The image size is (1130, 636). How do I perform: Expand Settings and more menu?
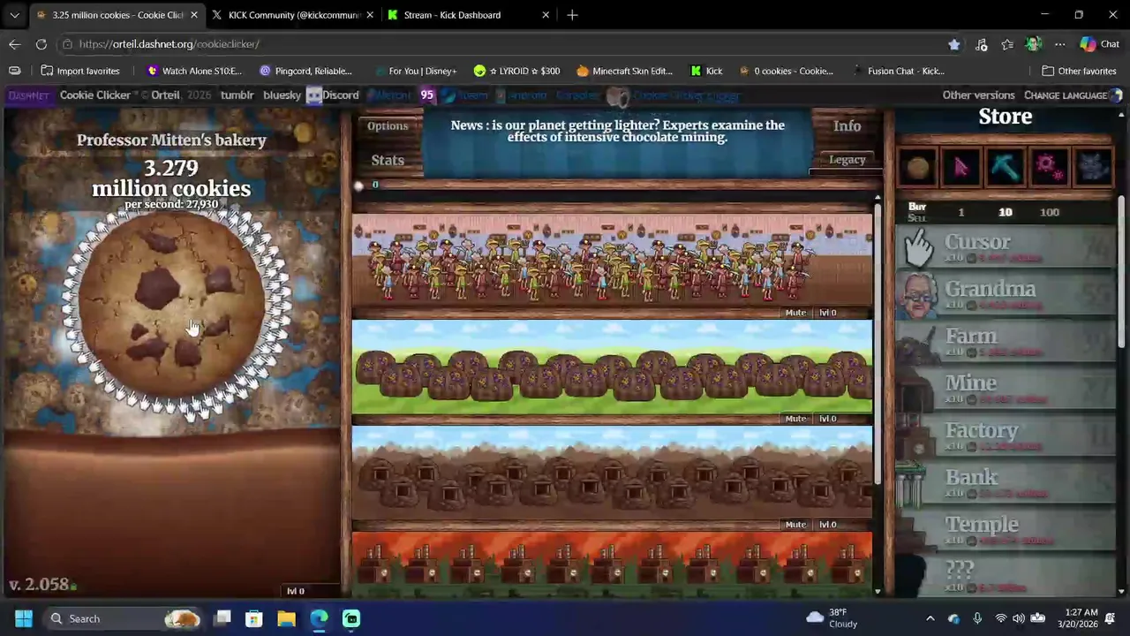1060,44
